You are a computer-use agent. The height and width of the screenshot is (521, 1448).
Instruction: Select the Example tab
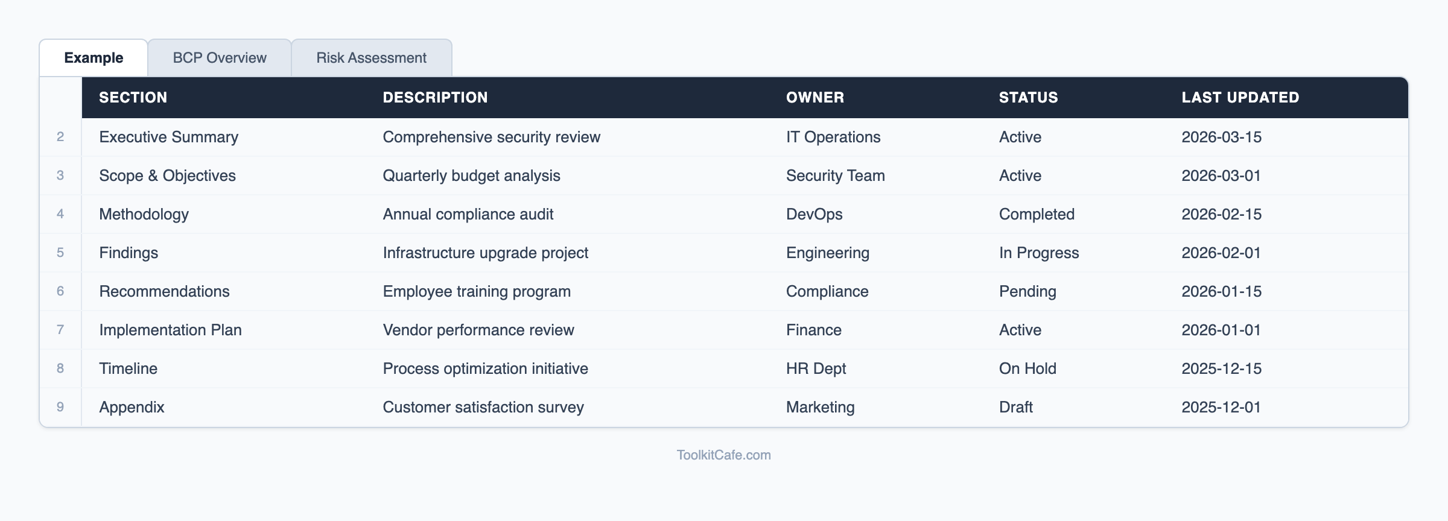pos(94,58)
